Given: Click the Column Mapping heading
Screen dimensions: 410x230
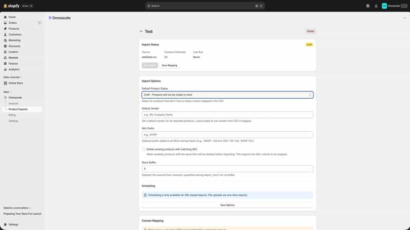Looking at the screenshot, I should pos(153,221).
